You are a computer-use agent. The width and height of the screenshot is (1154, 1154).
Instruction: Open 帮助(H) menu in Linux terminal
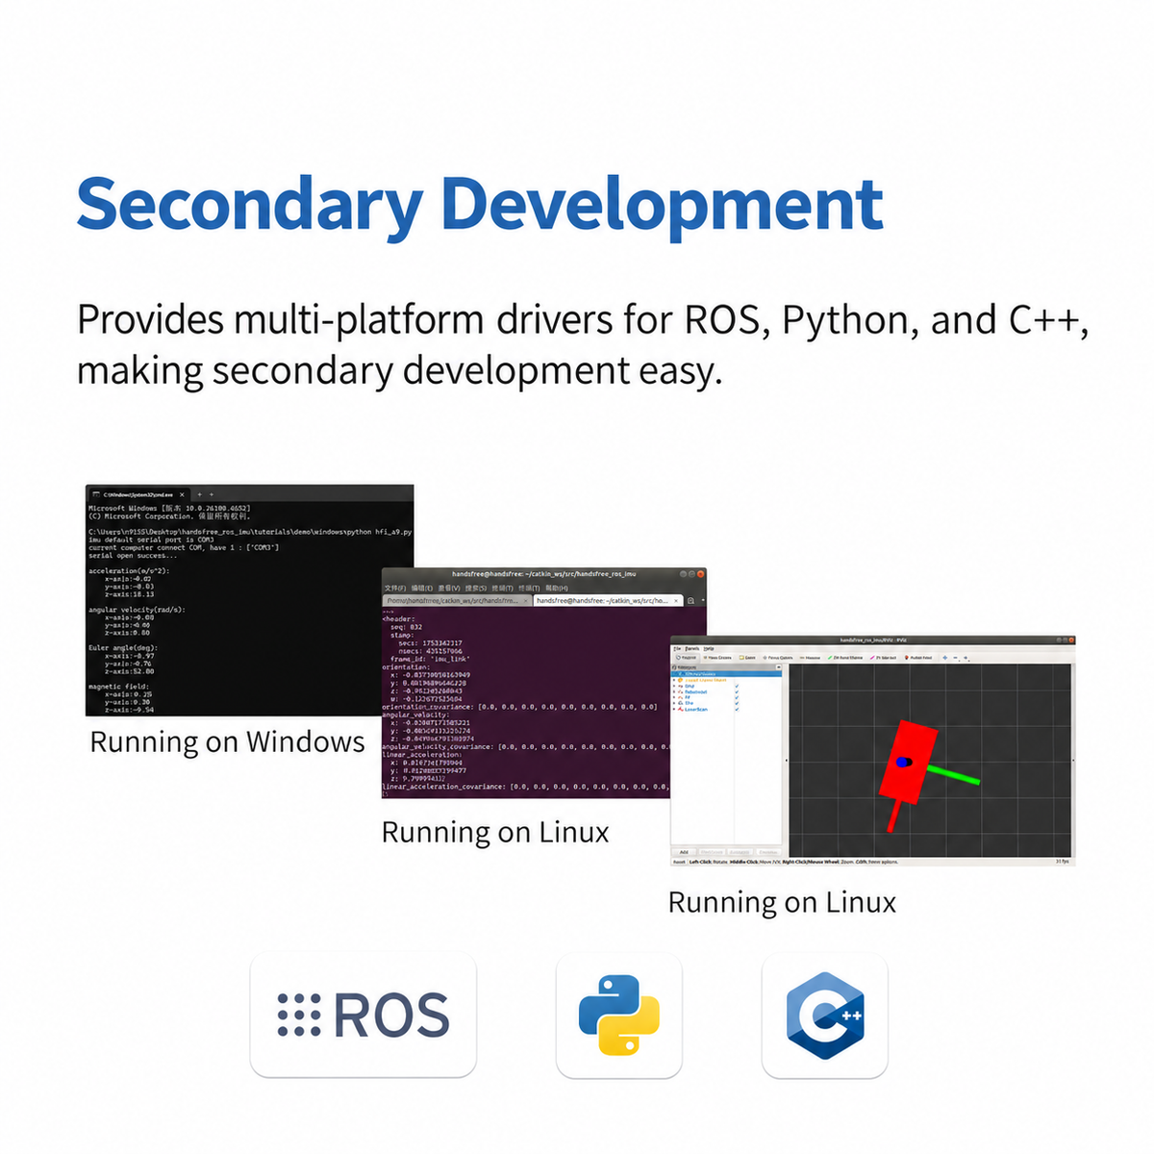(557, 588)
